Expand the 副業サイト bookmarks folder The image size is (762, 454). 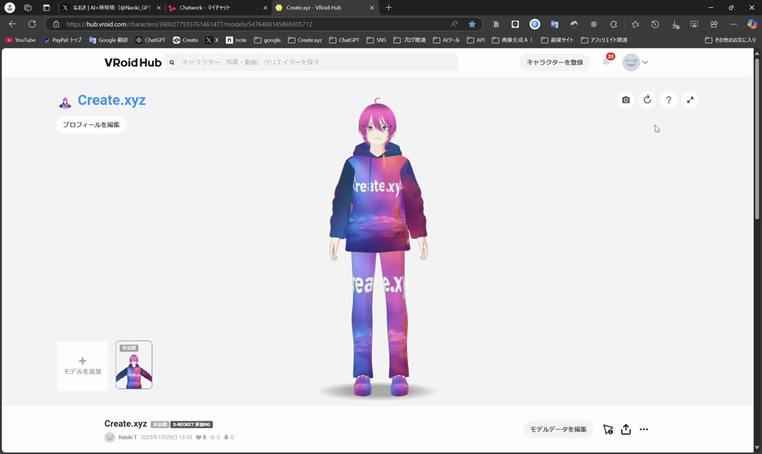coord(558,40)
